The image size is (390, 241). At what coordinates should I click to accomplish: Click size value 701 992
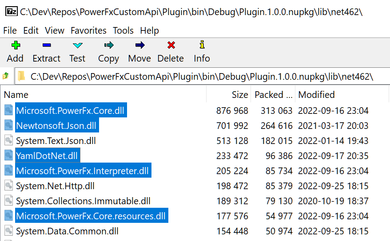pyautogui.click(x=232, y=125)
